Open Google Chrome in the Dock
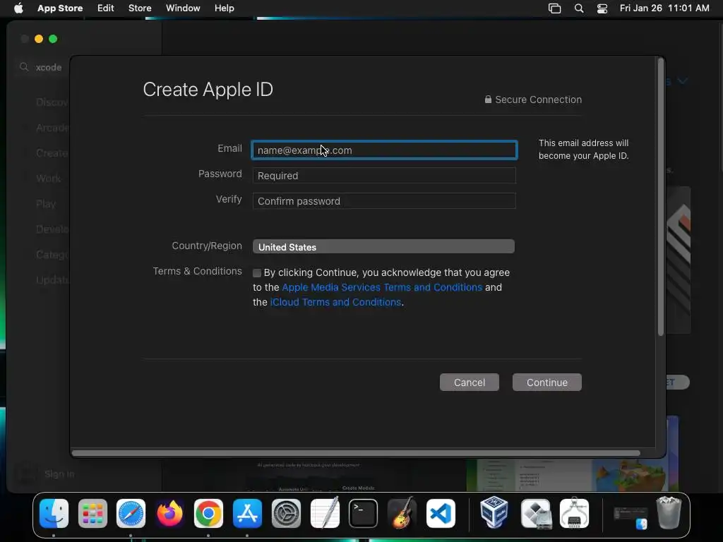 coord(208,514)
